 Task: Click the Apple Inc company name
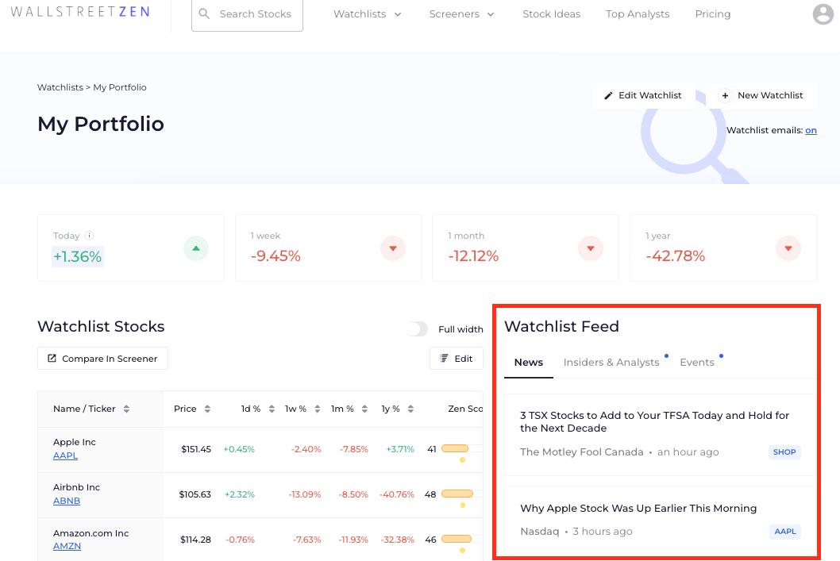pyautogui.click(x=75, y=442)
